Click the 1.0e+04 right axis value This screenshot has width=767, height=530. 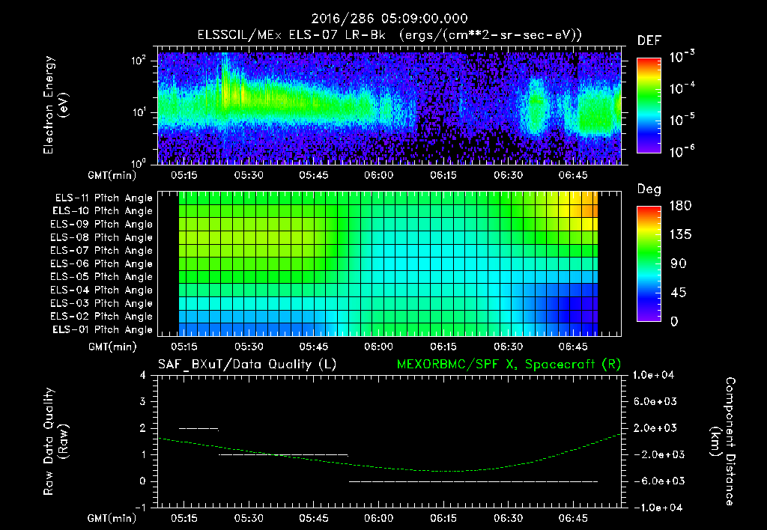(654, 376)
